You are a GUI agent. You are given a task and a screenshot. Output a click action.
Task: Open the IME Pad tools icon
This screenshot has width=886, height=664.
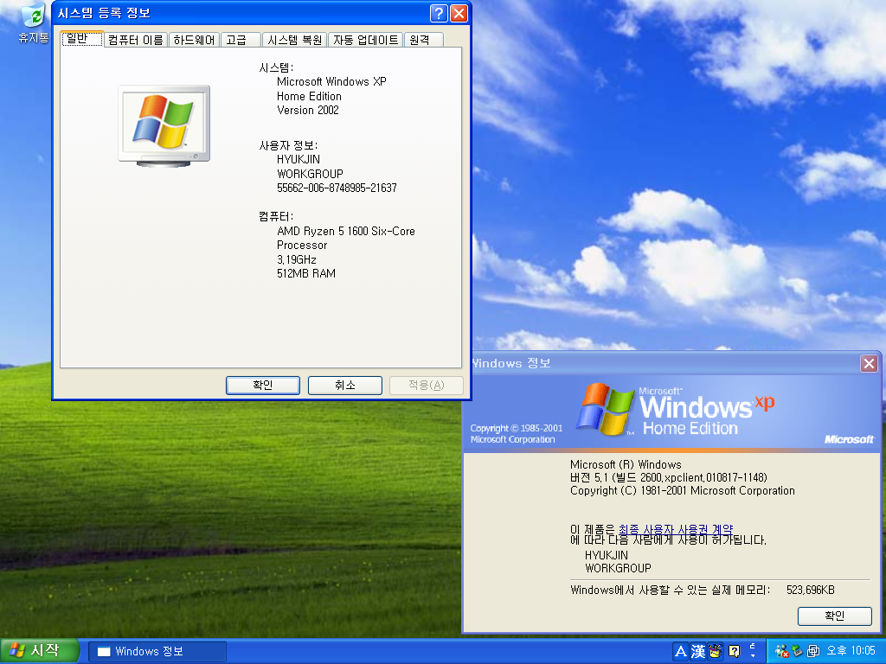(x=716, y=651)
